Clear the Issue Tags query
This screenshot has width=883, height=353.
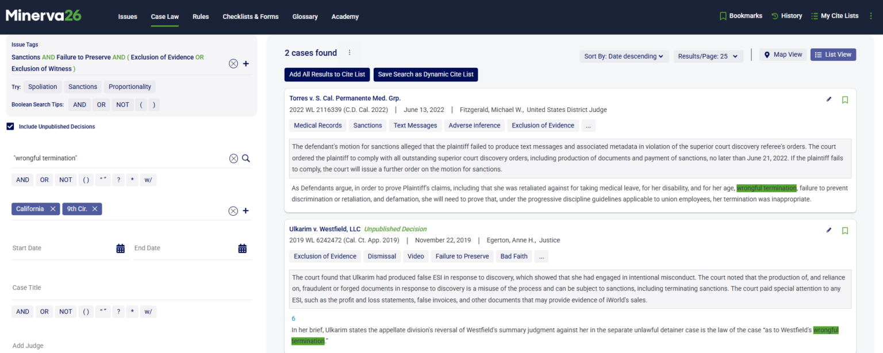point(233,64)
